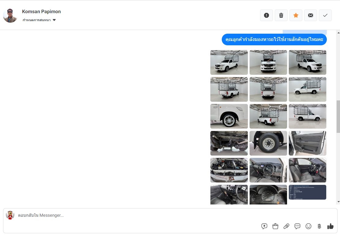Open the engine bay photo
Image resolution: width=340 pixels, height=236 pixels.
[x=229, y=170]
